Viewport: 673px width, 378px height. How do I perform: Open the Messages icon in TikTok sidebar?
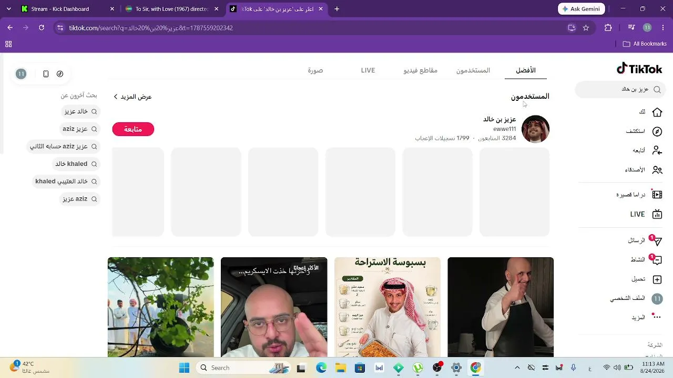click(x=657, y=240)
